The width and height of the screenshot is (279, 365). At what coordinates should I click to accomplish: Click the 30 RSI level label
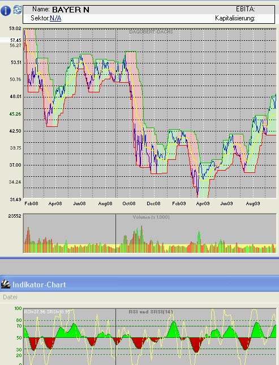[19, 350]
